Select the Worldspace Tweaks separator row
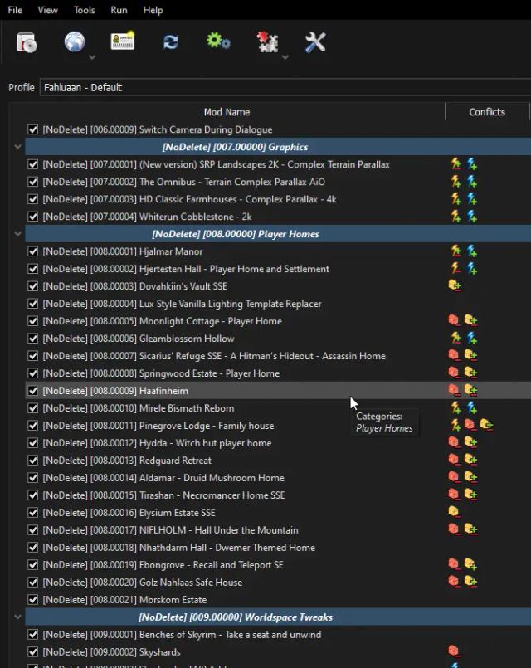The height and width of the screenshot is (668, 531). 278,617
